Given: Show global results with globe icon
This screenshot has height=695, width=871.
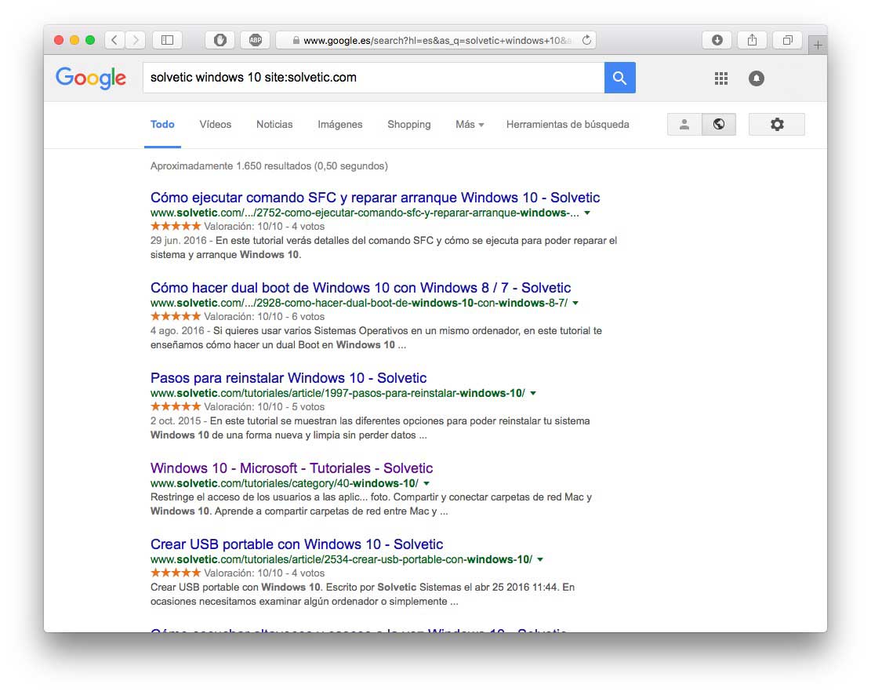Looking at the screenshot, I should coord(719,125).
